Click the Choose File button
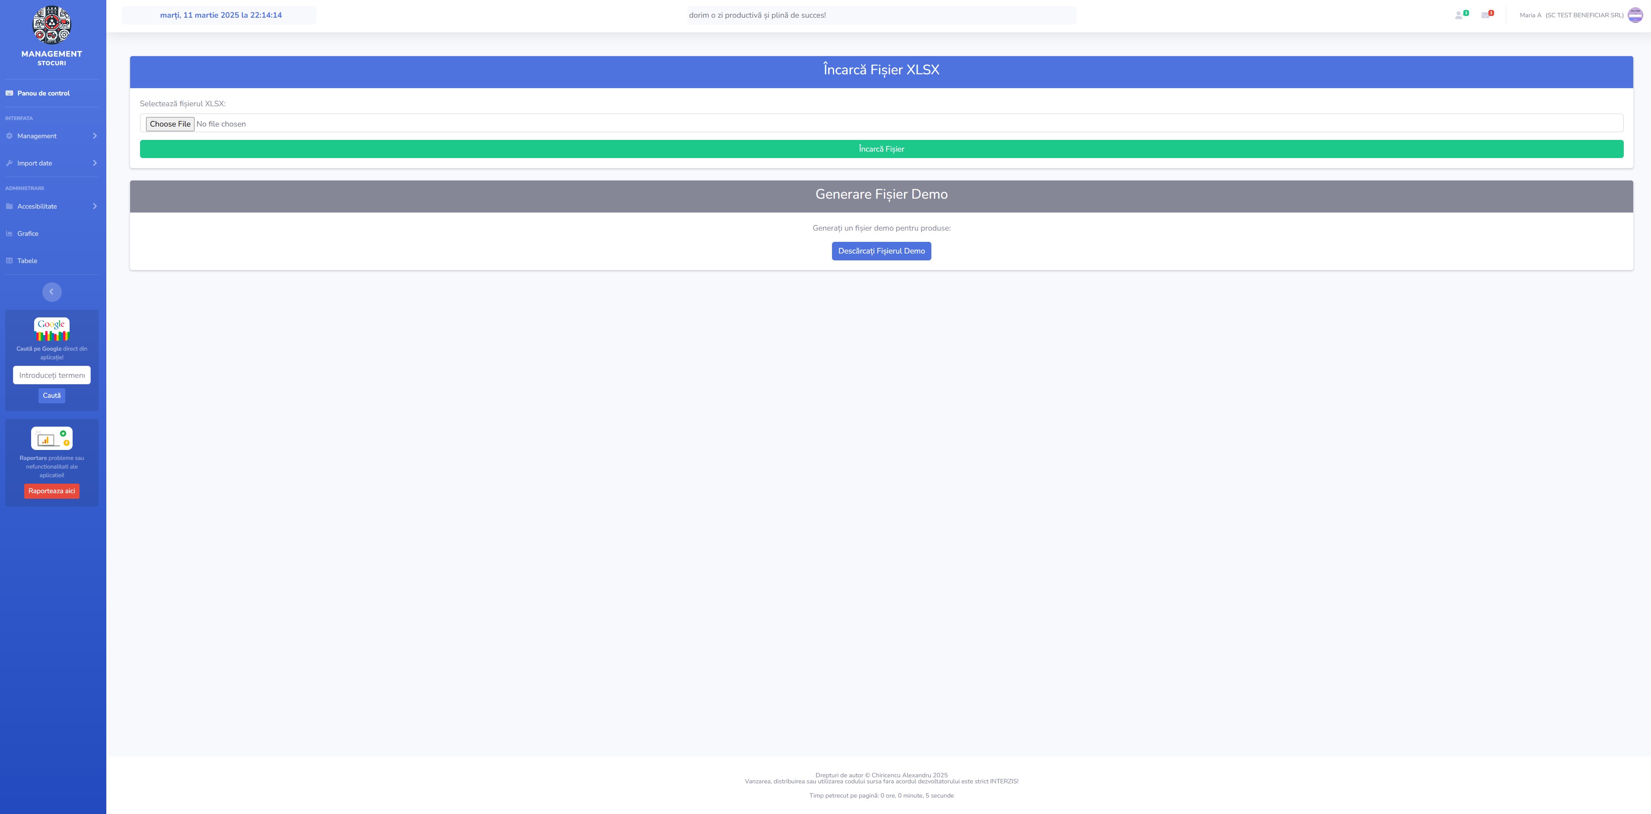Viewport: 1651px width, 814px height. click(x=170, y=124)
